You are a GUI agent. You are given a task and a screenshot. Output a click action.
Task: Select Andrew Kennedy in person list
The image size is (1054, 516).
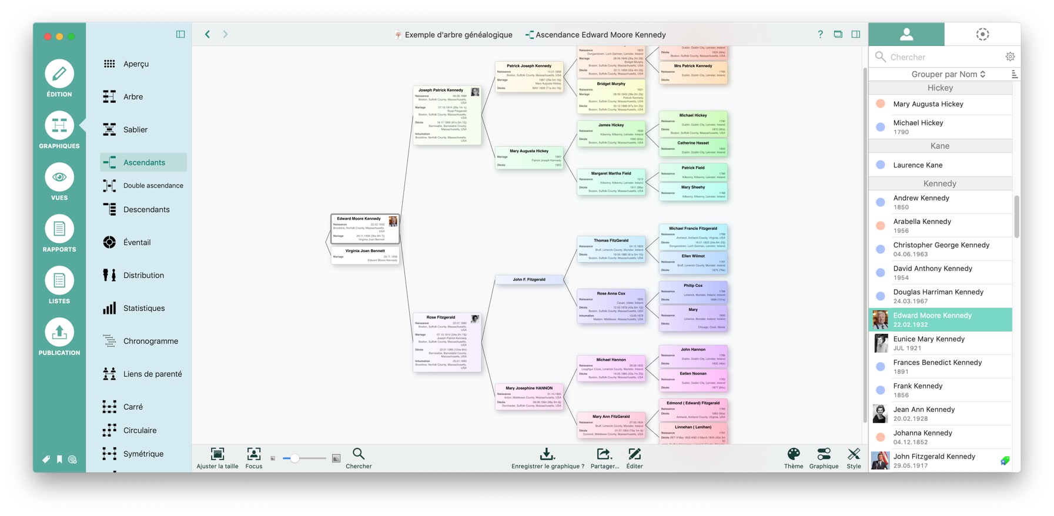(x=941, y=202)
